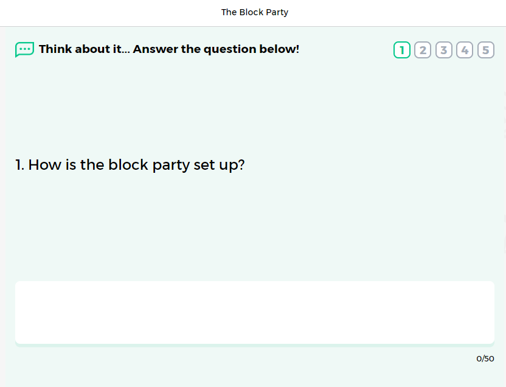Click the "1." prefix of the question
Viewport: 506px width, 387px height.
pos(20,165)
